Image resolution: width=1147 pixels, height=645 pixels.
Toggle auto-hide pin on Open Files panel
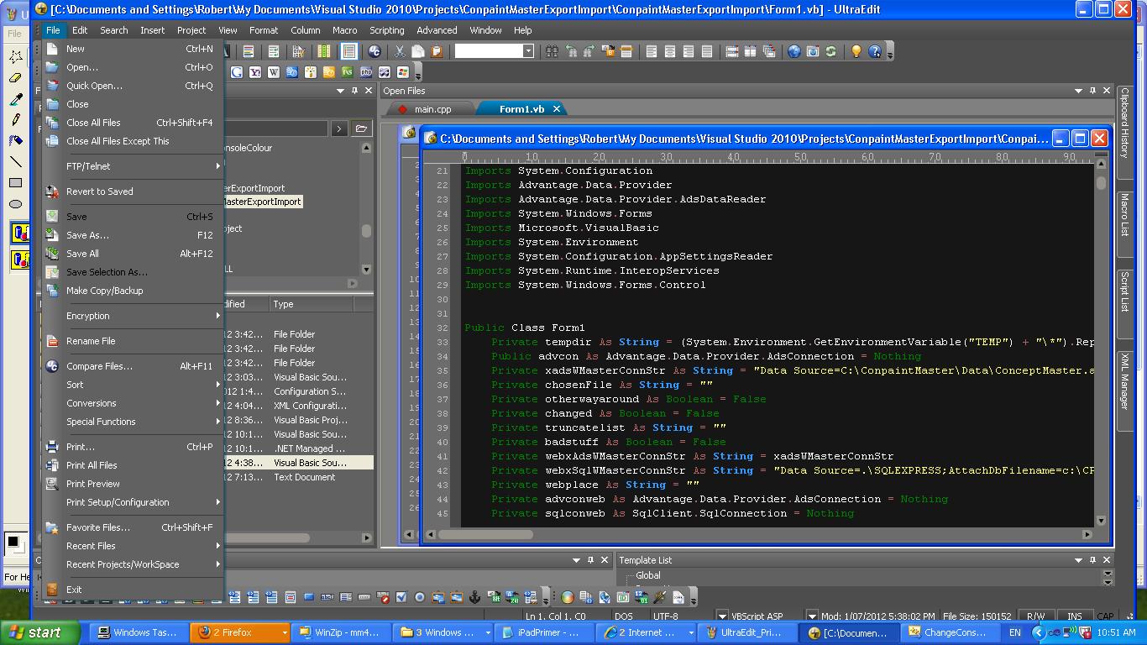point(1092,91)
